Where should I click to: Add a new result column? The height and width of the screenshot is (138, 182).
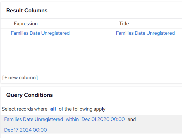pyautogui.click(x=20, y=78)
